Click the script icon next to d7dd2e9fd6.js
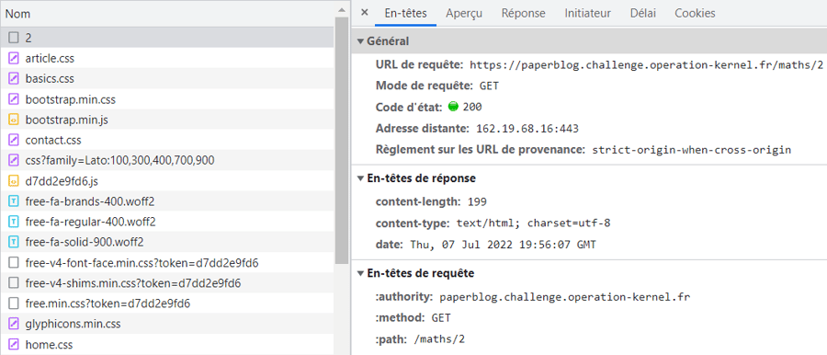 pos(14,181)
